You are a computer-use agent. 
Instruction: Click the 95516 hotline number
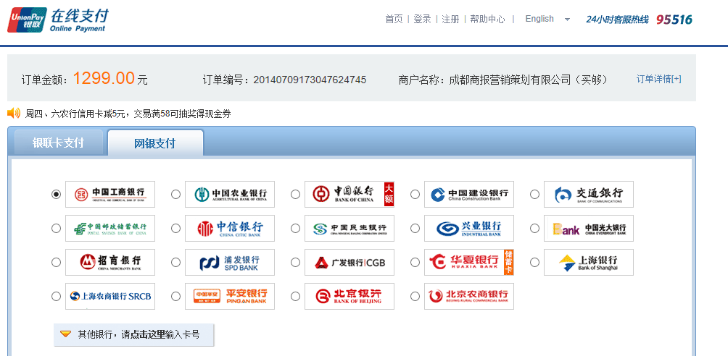[674, 20]
